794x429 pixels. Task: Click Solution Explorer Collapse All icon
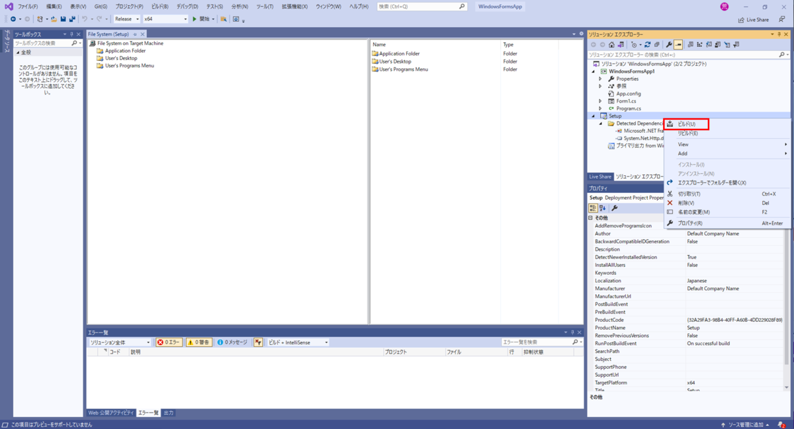[656, 44]
